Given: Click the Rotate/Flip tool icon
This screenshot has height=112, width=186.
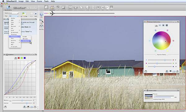Looking at the screenshot, I should (42, 27).
